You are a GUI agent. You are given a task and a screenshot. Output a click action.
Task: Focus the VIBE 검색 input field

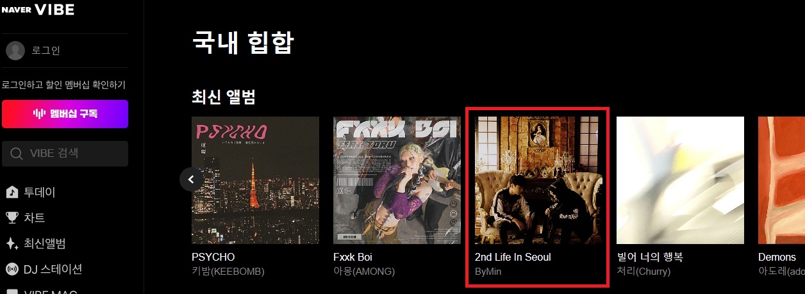pos(65,154)
